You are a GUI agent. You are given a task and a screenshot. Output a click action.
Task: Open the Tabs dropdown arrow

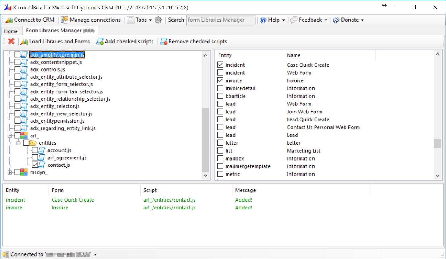pyautogui.click(x=150, y=20)
